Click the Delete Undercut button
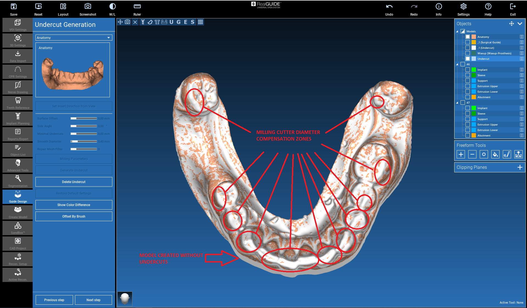527x308 pixels. [x=74, y=182]
